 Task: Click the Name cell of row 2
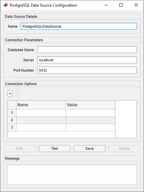41,120
